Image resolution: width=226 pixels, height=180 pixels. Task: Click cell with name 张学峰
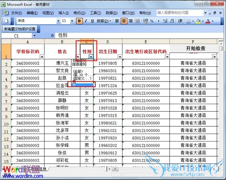[62, 145]
